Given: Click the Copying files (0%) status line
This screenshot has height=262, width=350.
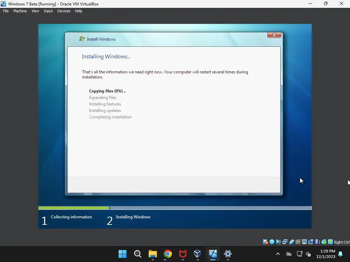Looking at the screenshot, I should (107, 91).
